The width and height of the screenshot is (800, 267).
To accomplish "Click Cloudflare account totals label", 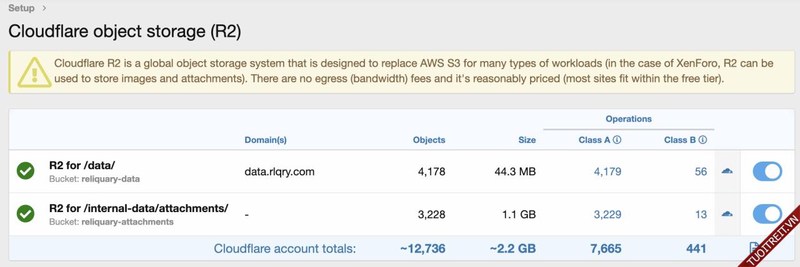I will [x=284, y=248].
